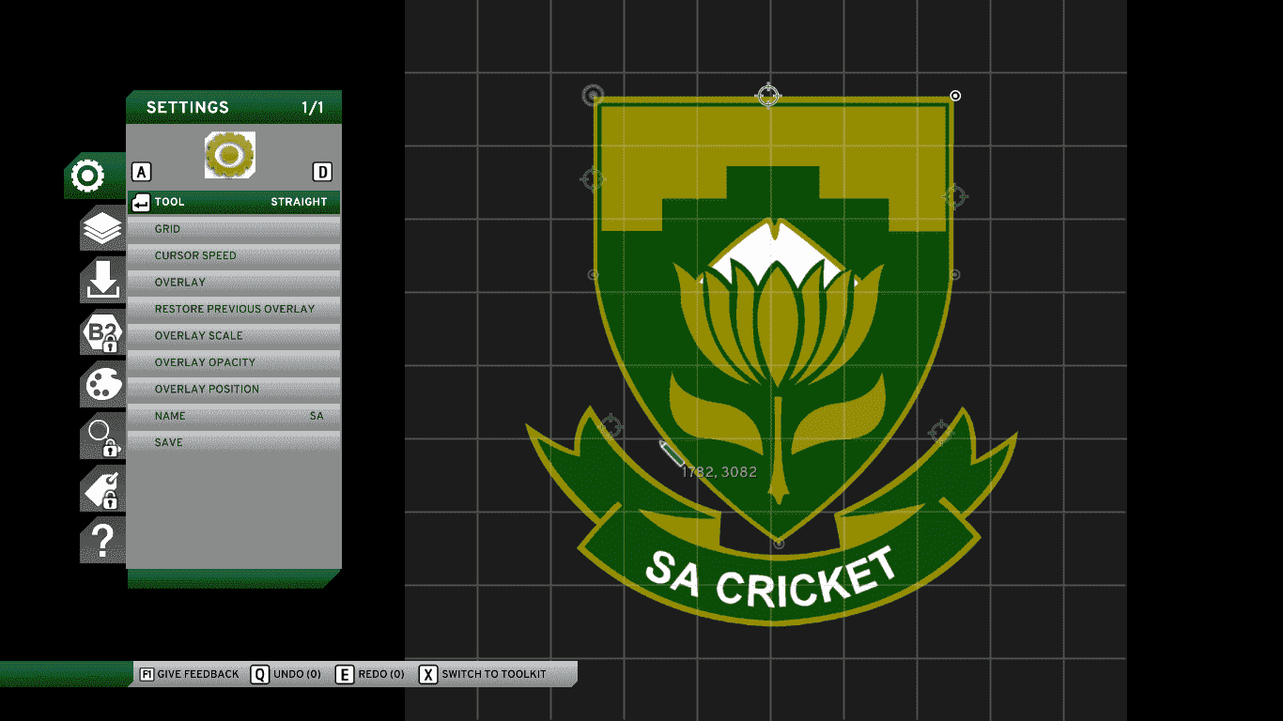Click the E key icon
The height and width of the screenshot is (721, 1283).
[x=345, y=674]
